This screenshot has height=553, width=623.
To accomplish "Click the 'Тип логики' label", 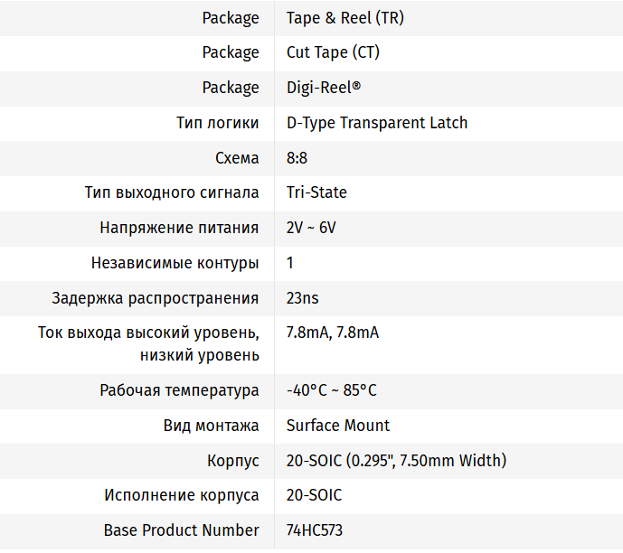I will click(218, 123).
